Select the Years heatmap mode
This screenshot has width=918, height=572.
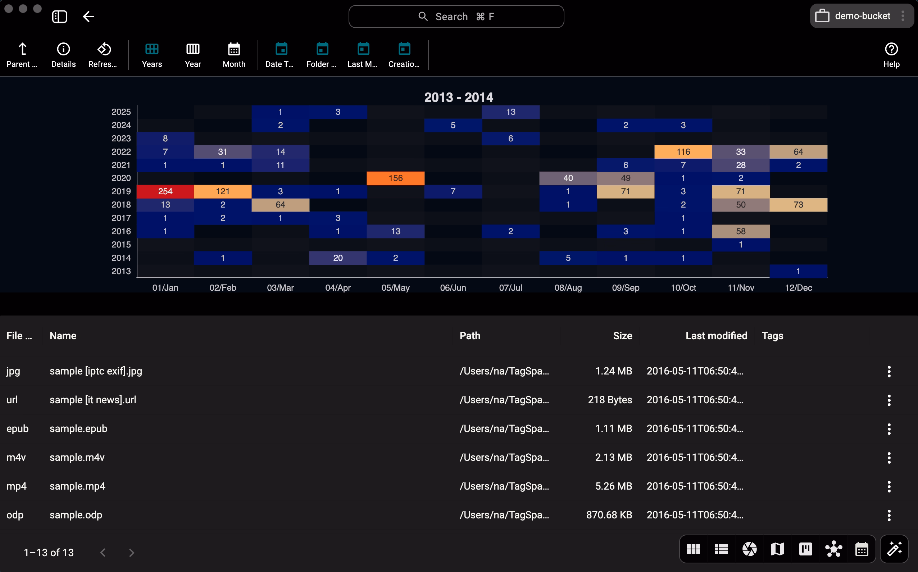click(152, 54)
